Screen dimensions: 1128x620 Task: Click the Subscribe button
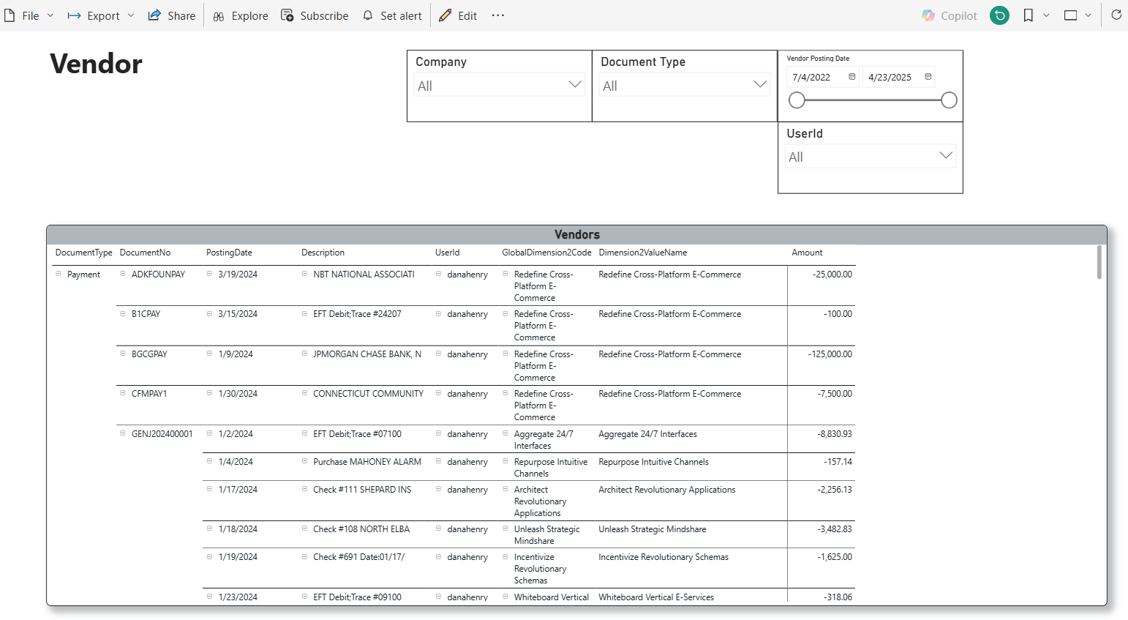pyautogui.click(x=315, y=15)
